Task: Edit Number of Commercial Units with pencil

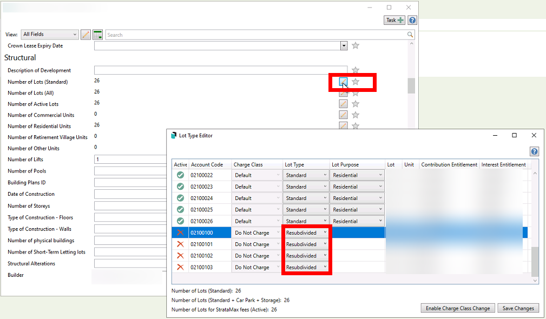Action: pyautogui.click(x=343, y=115)
